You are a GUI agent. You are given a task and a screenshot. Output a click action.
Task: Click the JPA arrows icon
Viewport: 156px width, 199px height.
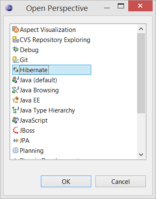coord(16,140)
